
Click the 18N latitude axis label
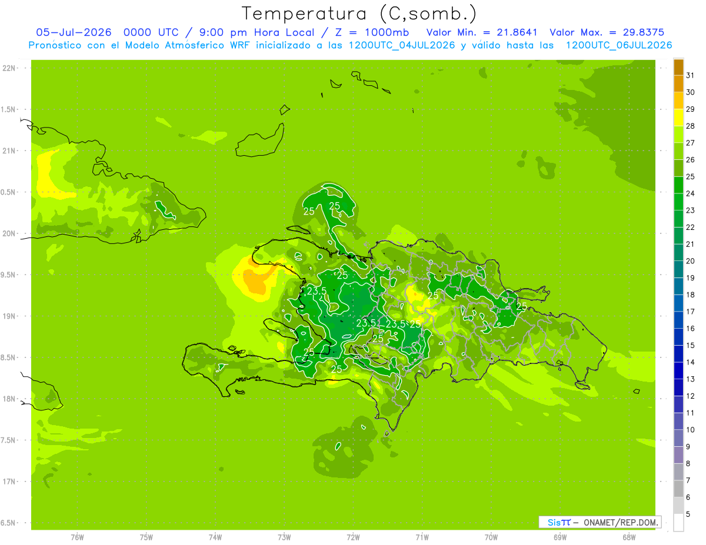point(10,399)
